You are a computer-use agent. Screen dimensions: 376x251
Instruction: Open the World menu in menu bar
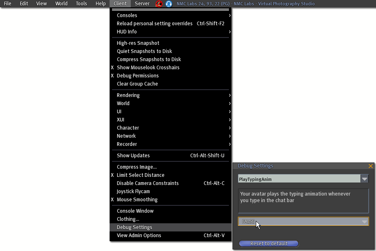click(61, 4)
